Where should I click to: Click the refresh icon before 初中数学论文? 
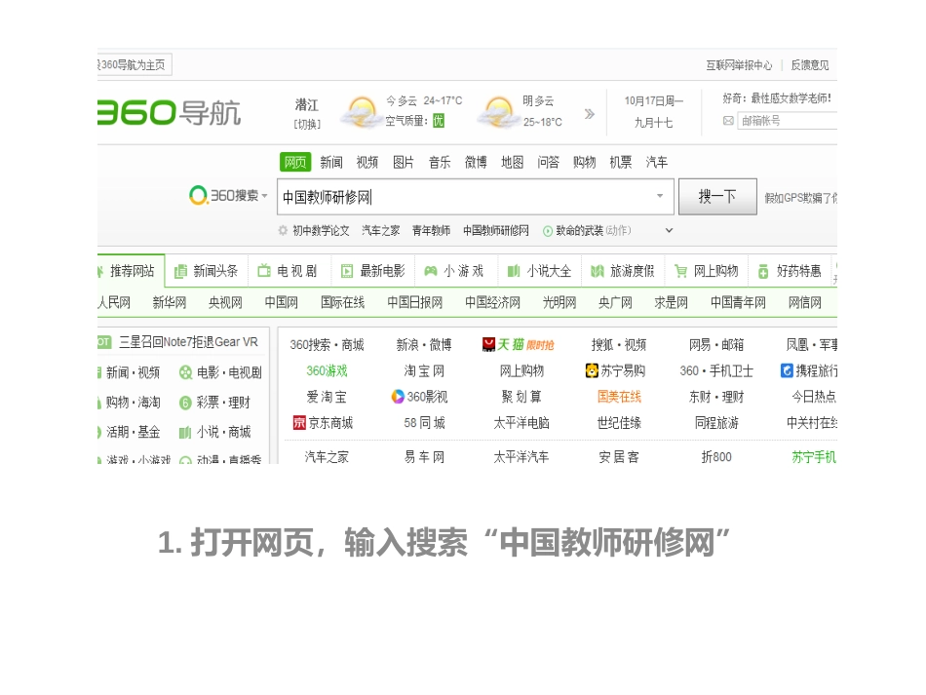point(283,230)
